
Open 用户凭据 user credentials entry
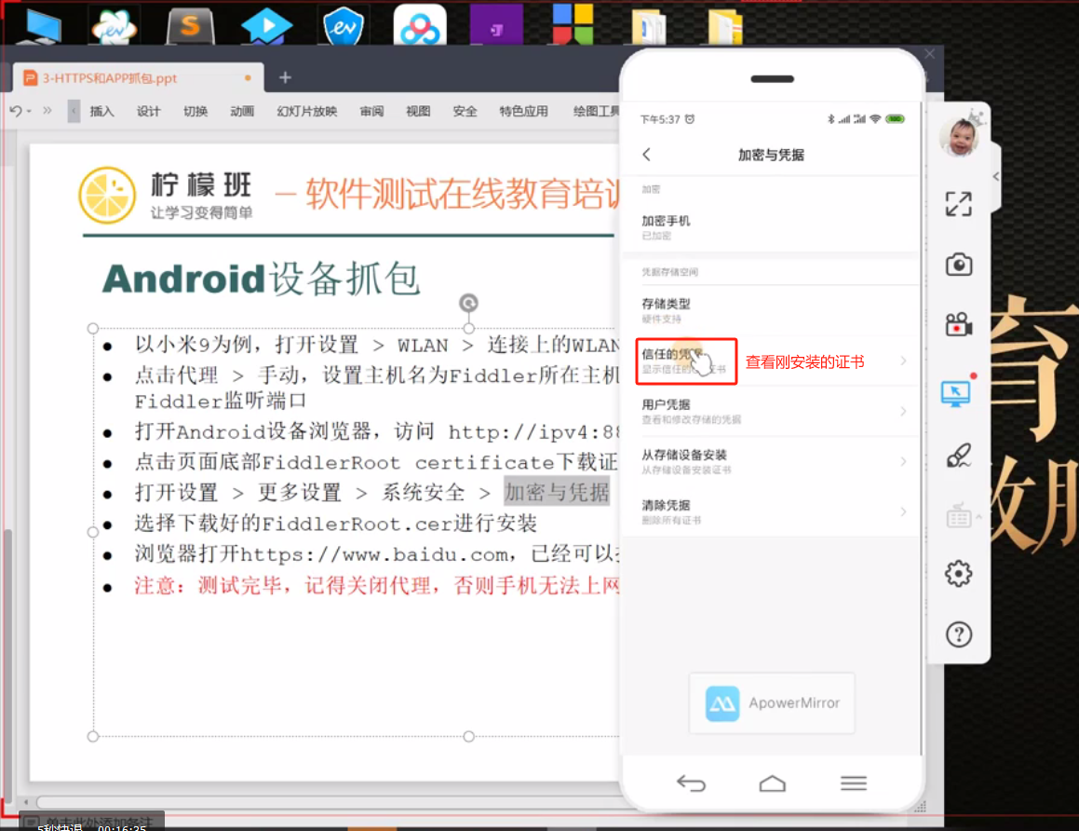(x=771, y=411)
